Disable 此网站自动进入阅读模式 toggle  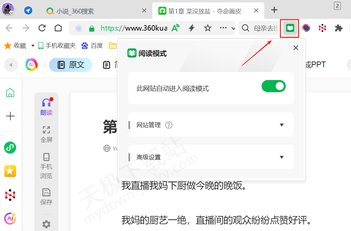273,86
